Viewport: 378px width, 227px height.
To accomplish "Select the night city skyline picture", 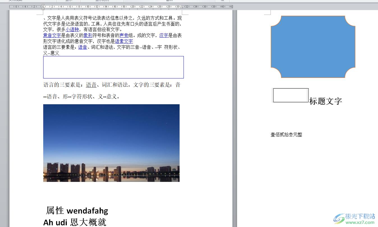I will pyautogui.click(x=111, y=143).
